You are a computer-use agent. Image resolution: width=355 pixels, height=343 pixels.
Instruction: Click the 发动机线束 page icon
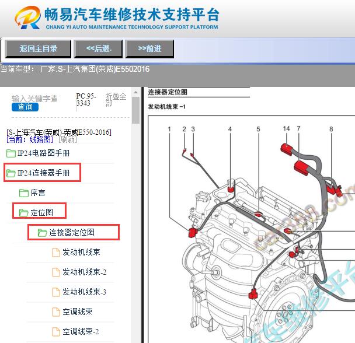pos(56,253)
